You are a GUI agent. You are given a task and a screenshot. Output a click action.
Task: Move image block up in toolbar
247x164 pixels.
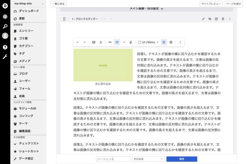[x=78, y=42]
